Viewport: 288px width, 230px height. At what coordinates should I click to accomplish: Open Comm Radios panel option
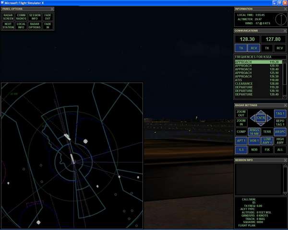click(x=21, y=17)
